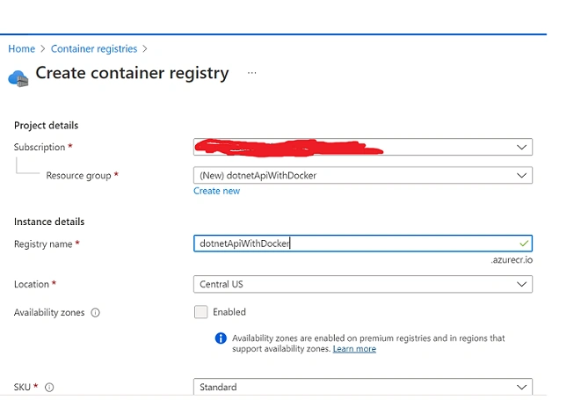Click the breadcrumb chevron after Home
The image size is (574, 400).
(x=43, y=48)
